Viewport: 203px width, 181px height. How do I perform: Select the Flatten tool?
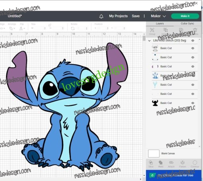point(183,164)
